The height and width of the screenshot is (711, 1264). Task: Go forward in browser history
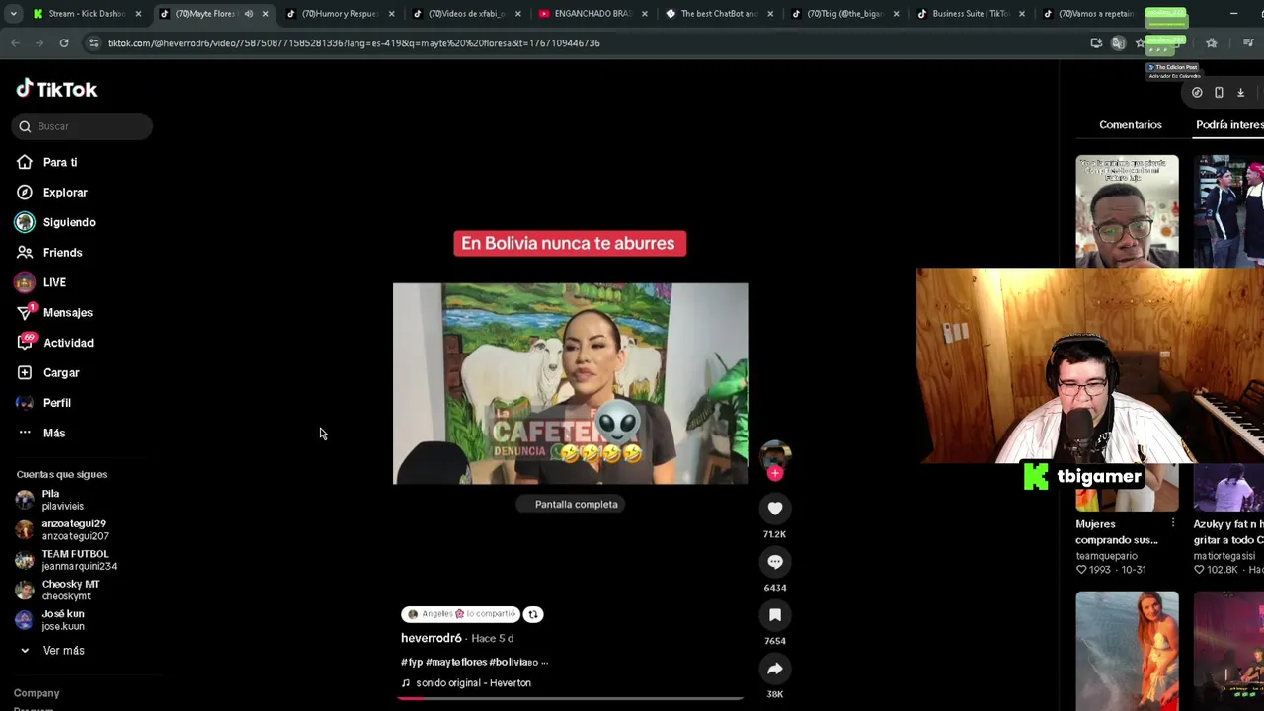(39, 43)
